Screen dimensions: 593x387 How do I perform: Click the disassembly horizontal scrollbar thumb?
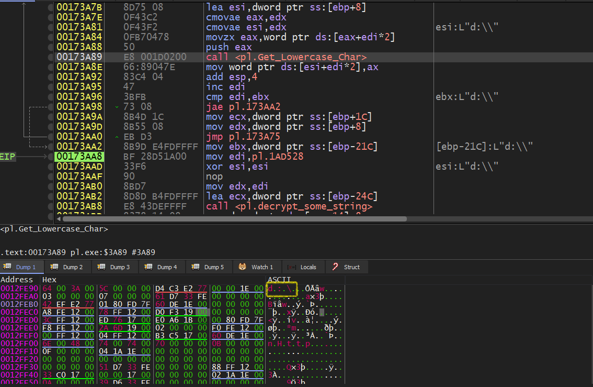tap(234, 219)
